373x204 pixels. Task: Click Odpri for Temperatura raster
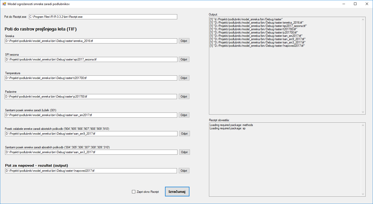[184, 78]
